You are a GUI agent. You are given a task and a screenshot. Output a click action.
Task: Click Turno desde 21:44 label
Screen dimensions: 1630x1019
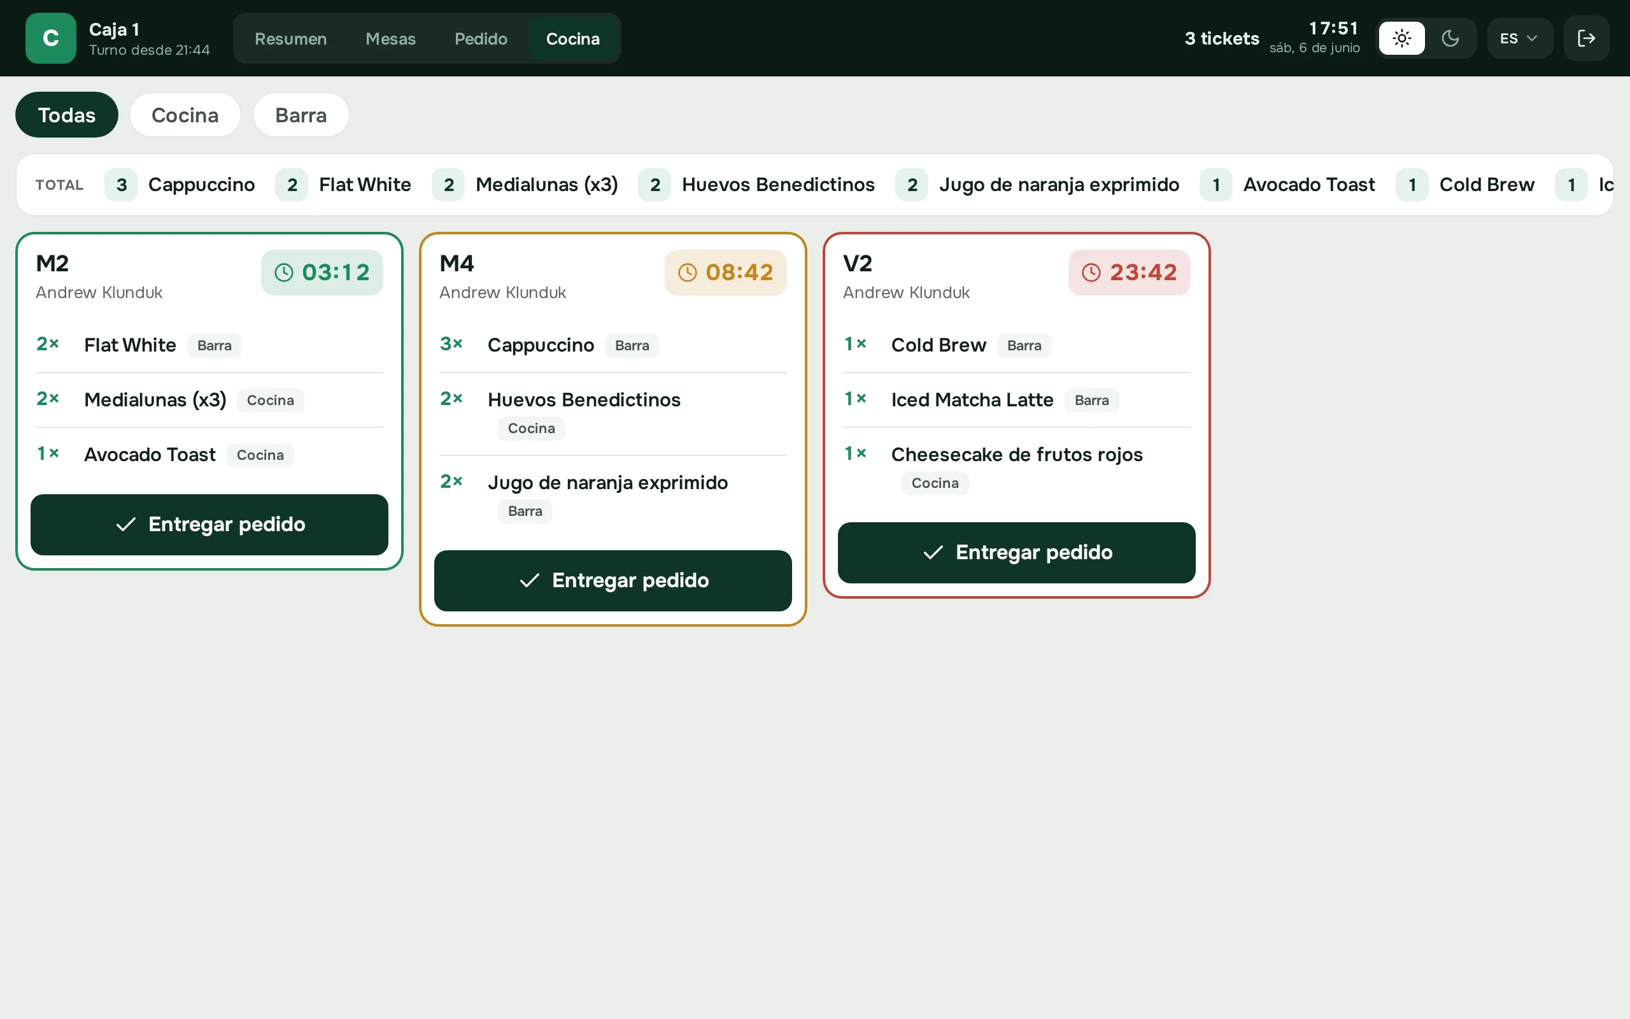click(x=149, y=50)
